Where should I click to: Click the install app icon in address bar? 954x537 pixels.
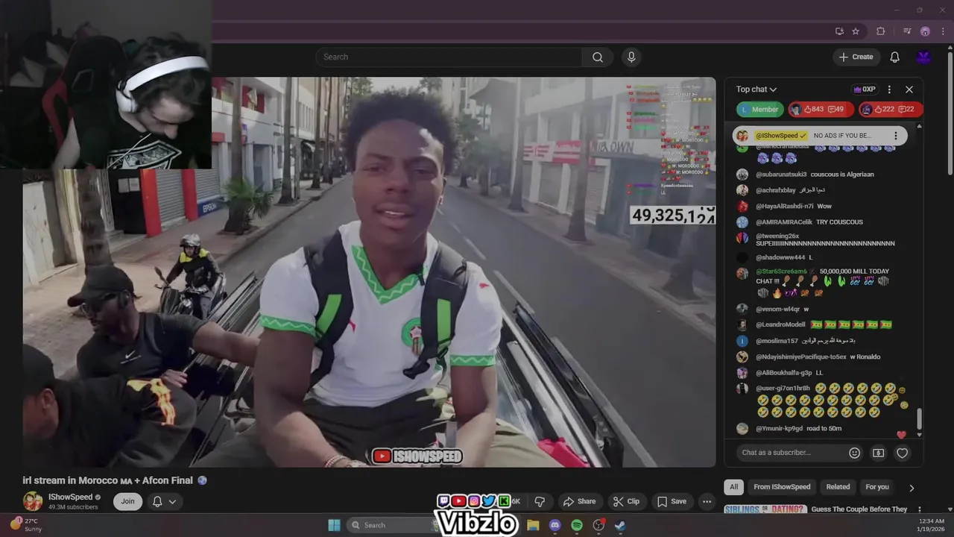[839, 31]
